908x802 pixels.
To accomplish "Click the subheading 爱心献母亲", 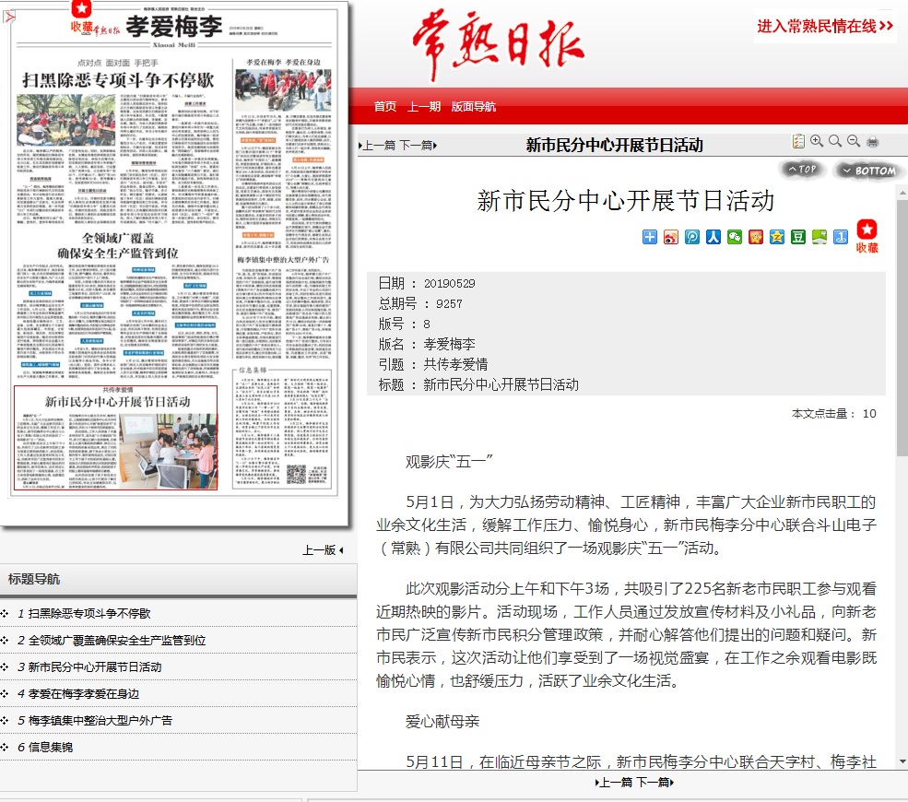I will pyautogui.click(x=442, y=722).
